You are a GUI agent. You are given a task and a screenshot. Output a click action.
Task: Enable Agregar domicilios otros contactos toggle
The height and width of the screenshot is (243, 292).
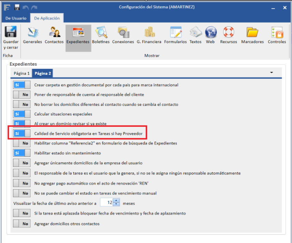(22, 224)
